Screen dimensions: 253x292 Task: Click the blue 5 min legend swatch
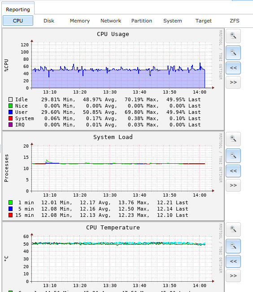coord(11,209)
